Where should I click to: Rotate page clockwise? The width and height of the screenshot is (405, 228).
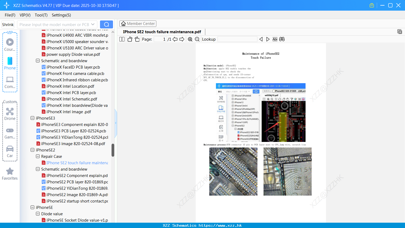point(137,39)
